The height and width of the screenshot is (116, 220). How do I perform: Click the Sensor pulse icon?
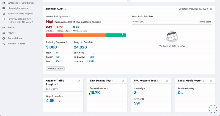click(x=4, y=28)
